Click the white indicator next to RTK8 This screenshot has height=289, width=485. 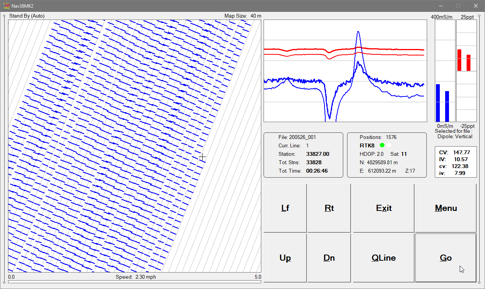[389, 145]
